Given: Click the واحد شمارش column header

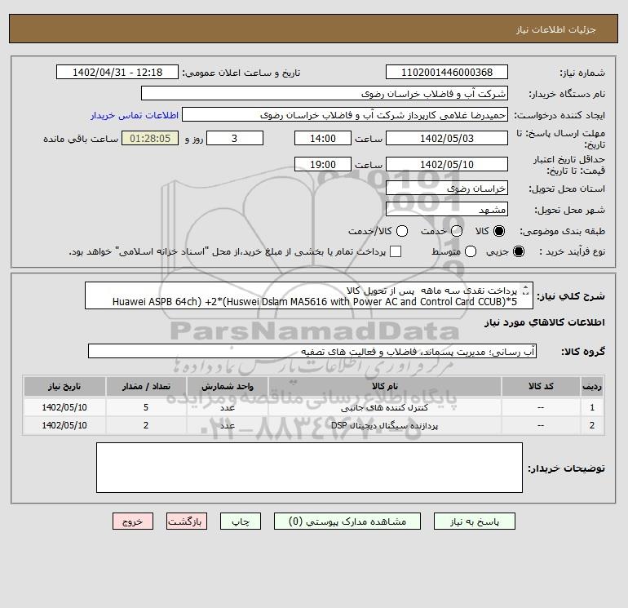Looking at the screenshot, I should [x=227, y=386].
